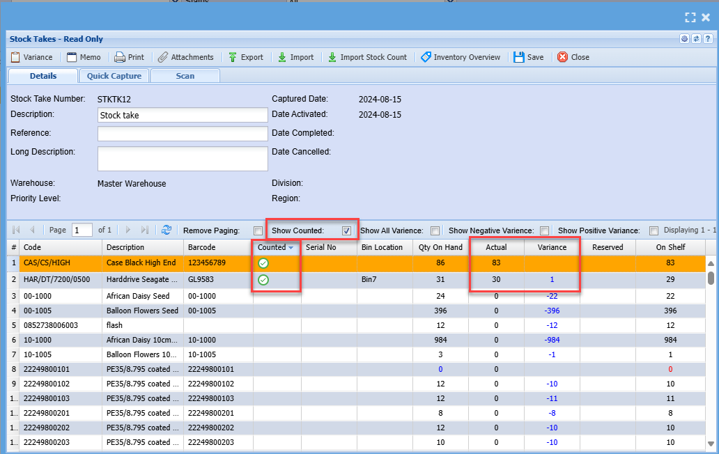This screenshot has height=454, width=719.
Task: Click the Import Stock Count icon
Action: coord(333,57)
